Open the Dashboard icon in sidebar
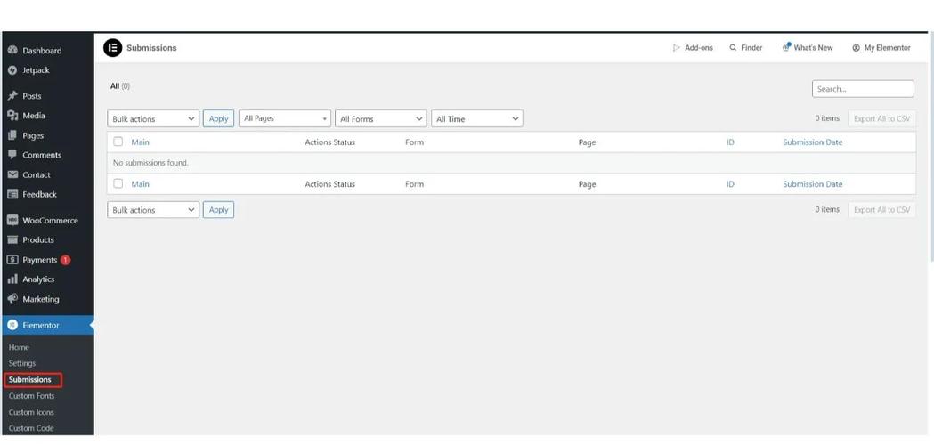Screen dimensions: 934x445 pos(12,51)
